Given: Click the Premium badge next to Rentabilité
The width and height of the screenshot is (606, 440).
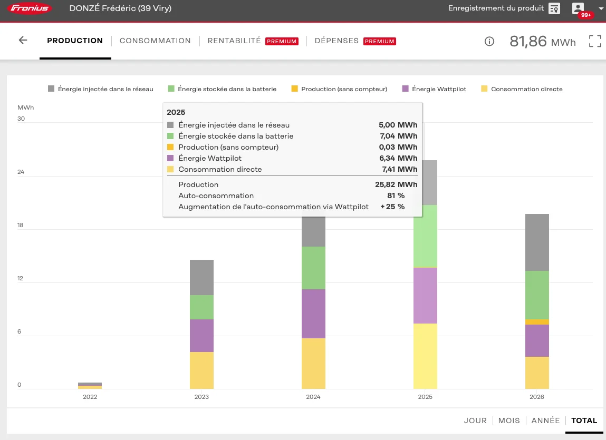Looking at the screenshot, I should (x=282, y=41).
